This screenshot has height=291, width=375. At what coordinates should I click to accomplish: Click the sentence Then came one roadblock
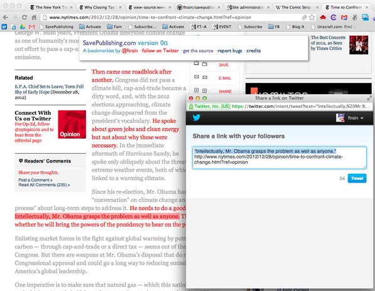[x=132, y=75]
